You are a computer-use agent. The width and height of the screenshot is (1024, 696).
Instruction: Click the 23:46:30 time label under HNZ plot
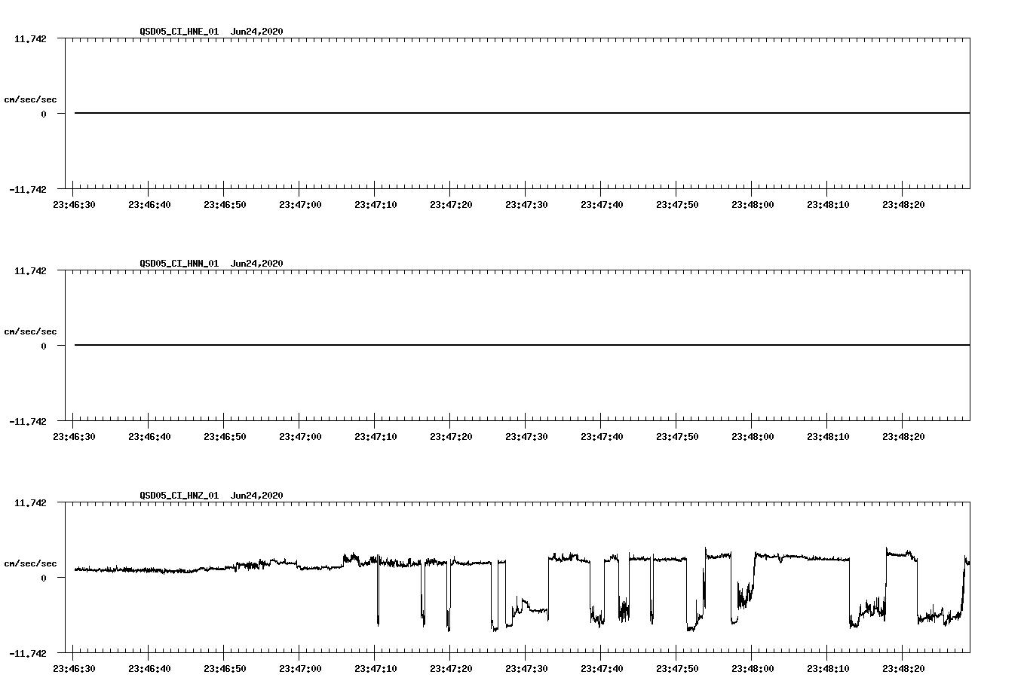[x=74, y=669]
